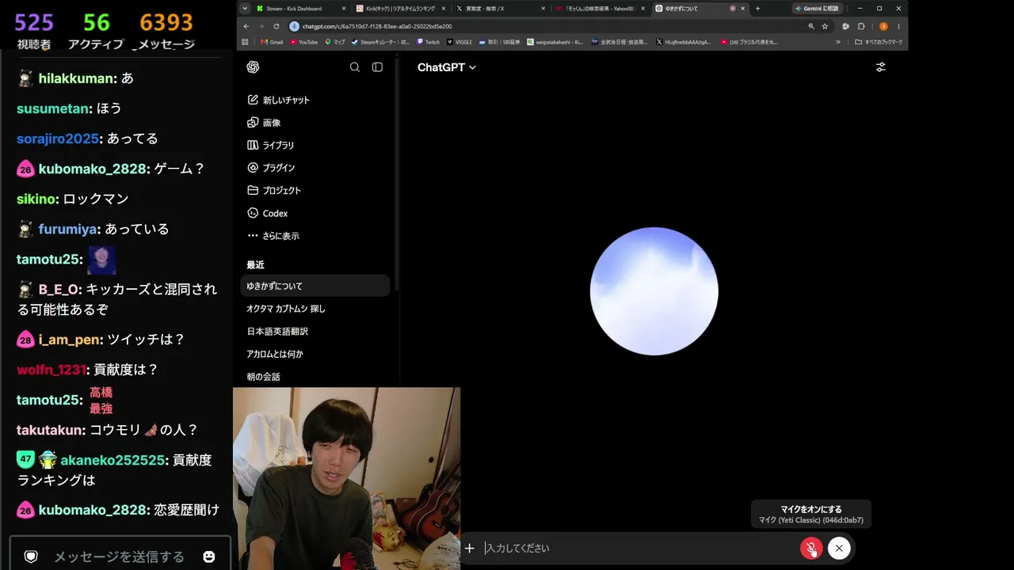Expand さらに表示 to show more items

click(315, 236)
